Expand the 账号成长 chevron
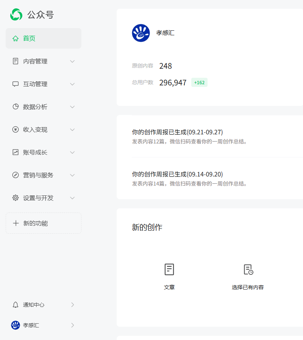The height and width of the screenshot is (340, 303). pos(72,153)
